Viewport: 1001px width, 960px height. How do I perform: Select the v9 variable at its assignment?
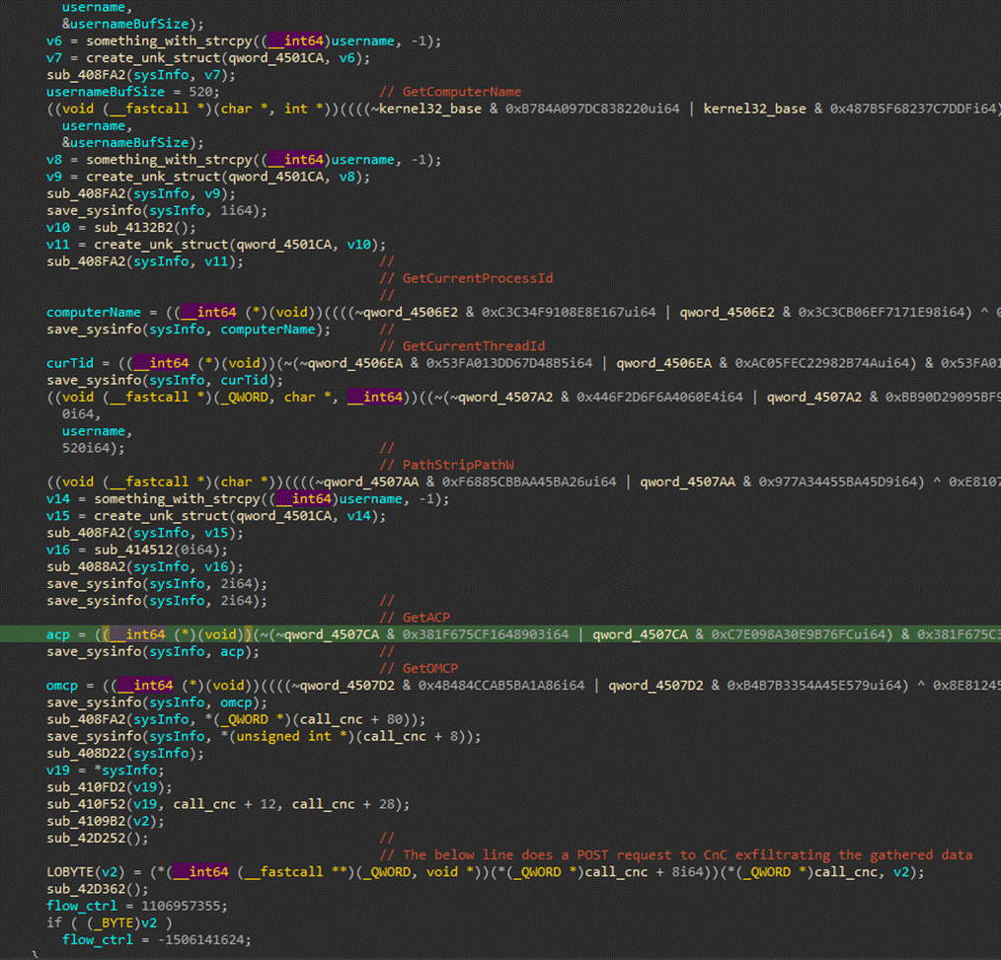coord(54,177)
